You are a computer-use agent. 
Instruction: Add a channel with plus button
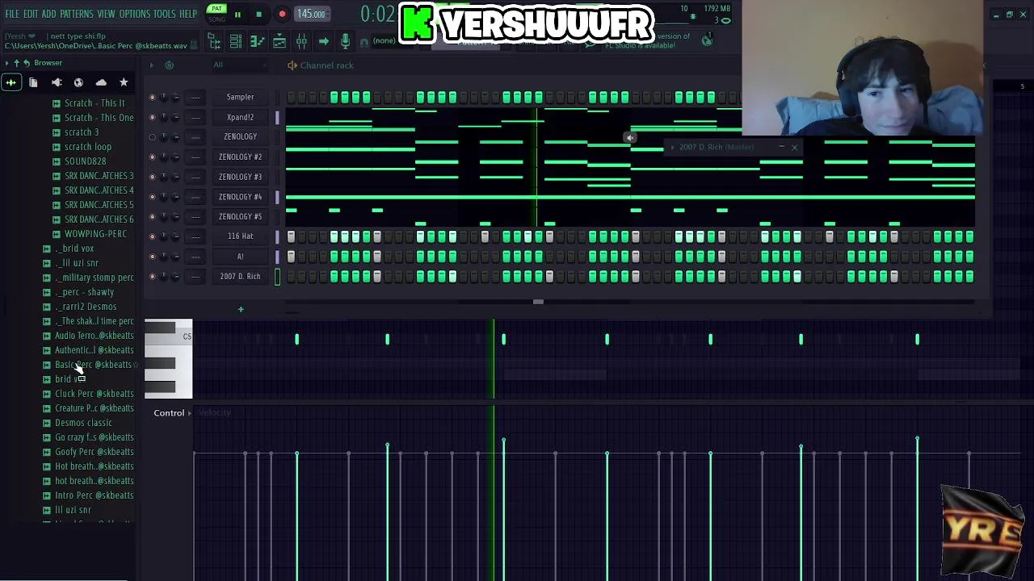(240, 309)
